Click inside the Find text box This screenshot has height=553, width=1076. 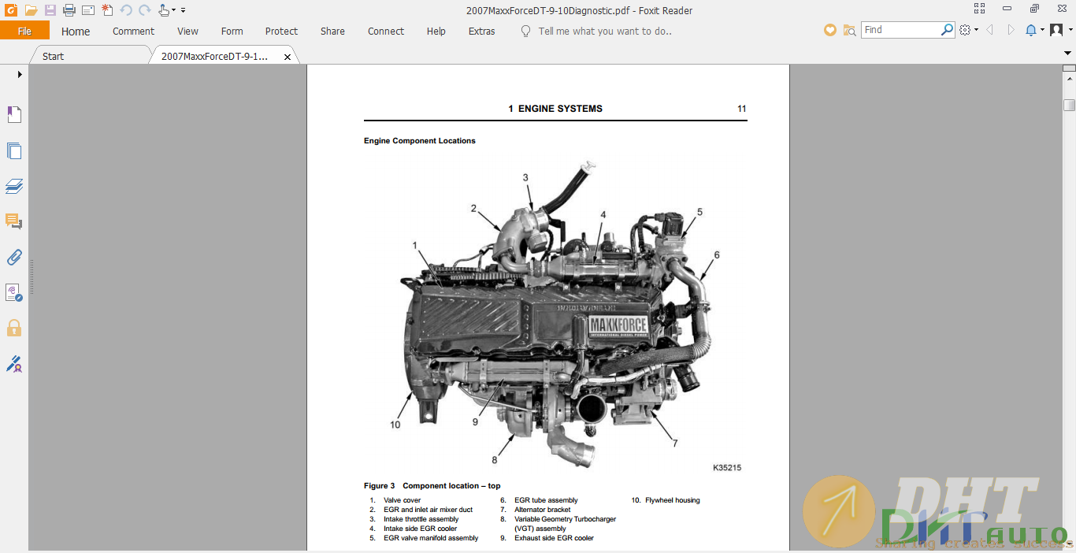pyautogui.click(x=900, y=30)
